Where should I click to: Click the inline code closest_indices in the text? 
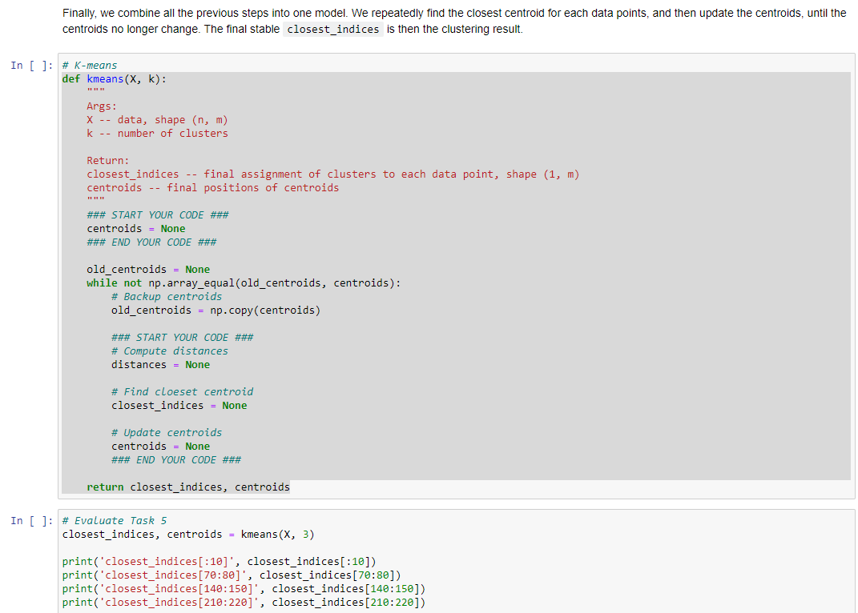(x=332, y=29)
